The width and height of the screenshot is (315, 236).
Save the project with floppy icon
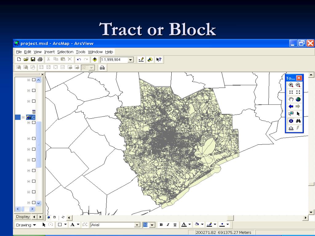click(x=33, y=59)
